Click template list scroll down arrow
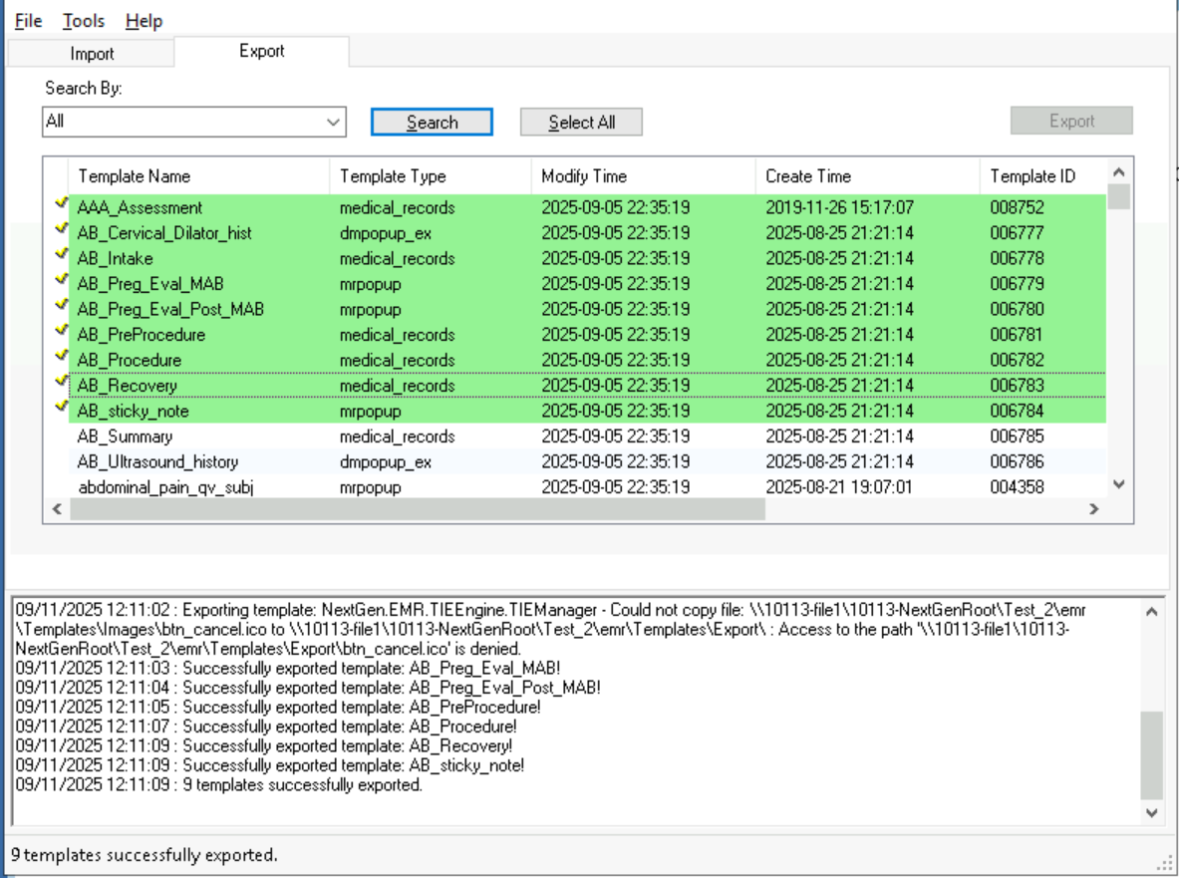Screen dimensions: 1179x878 [1119, 485]
